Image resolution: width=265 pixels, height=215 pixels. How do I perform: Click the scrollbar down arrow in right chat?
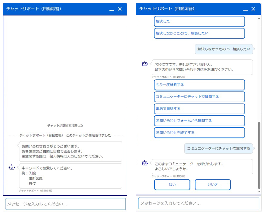tap(259, 191)
